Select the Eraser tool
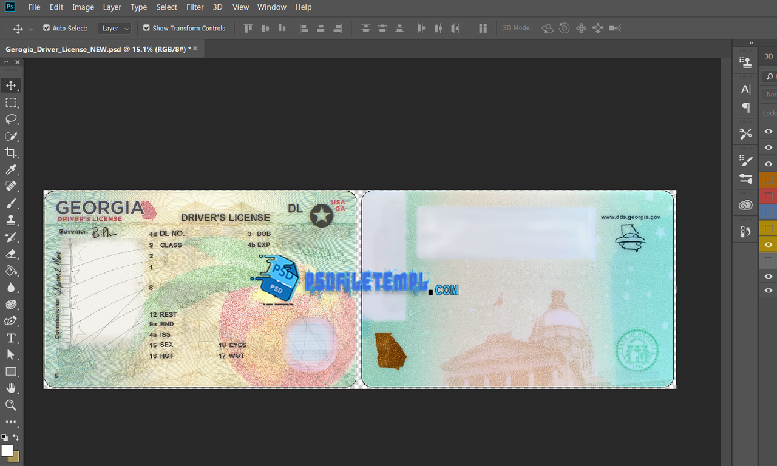 pos(11,254)
